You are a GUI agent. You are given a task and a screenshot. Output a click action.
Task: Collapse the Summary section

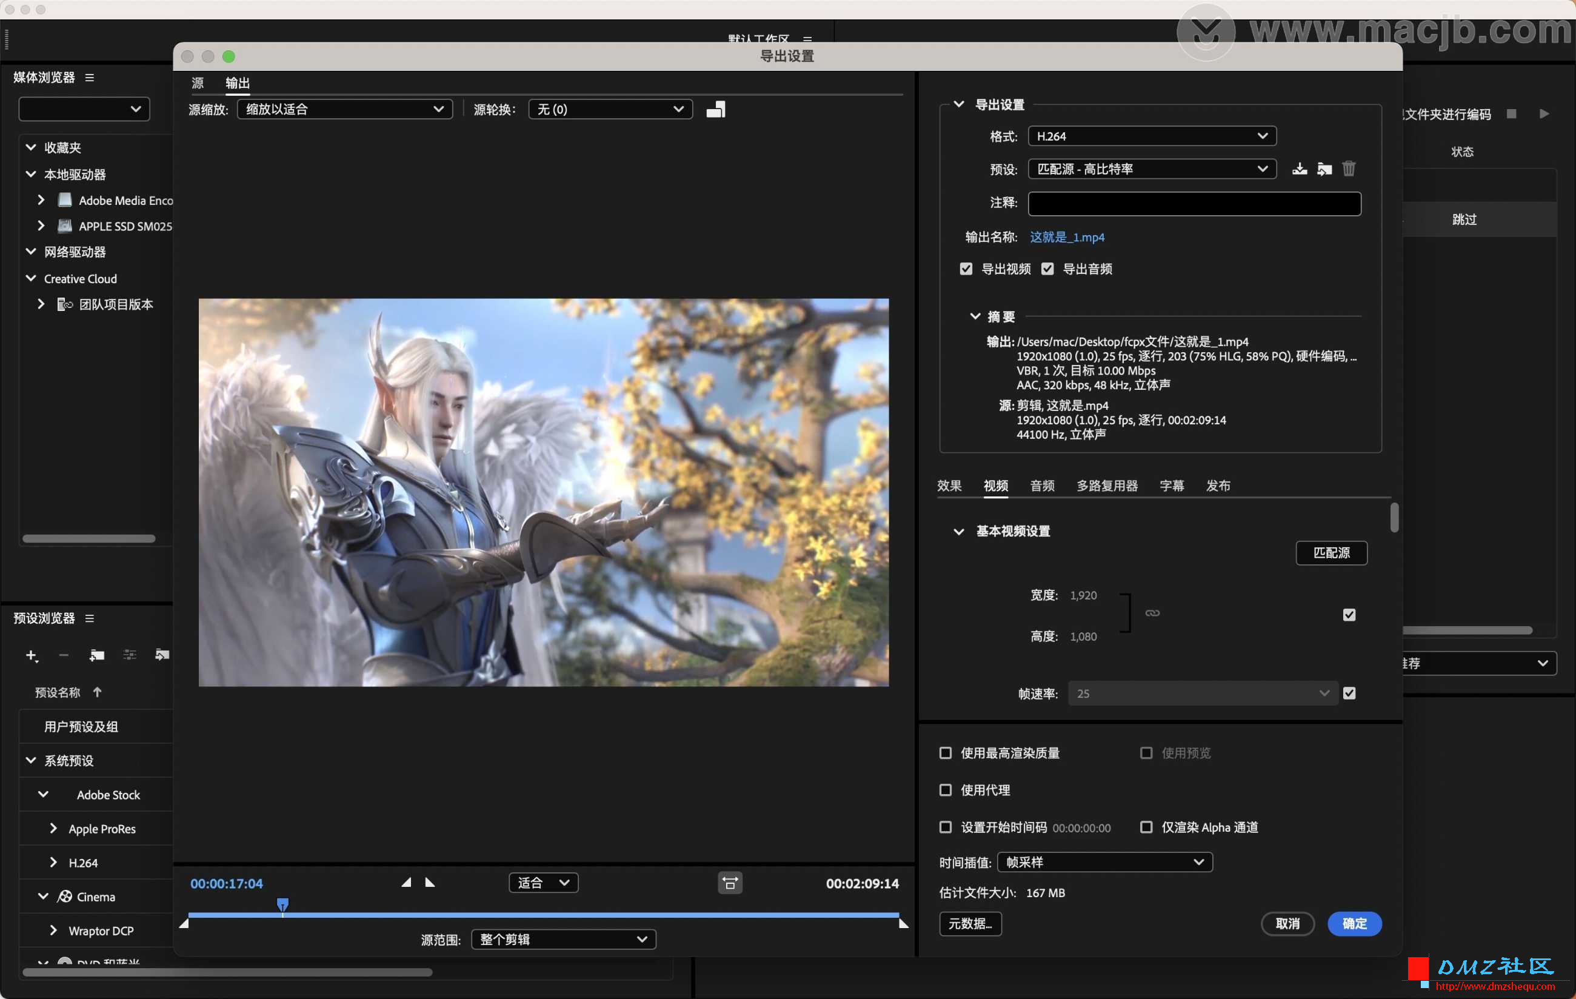point(975,316)
